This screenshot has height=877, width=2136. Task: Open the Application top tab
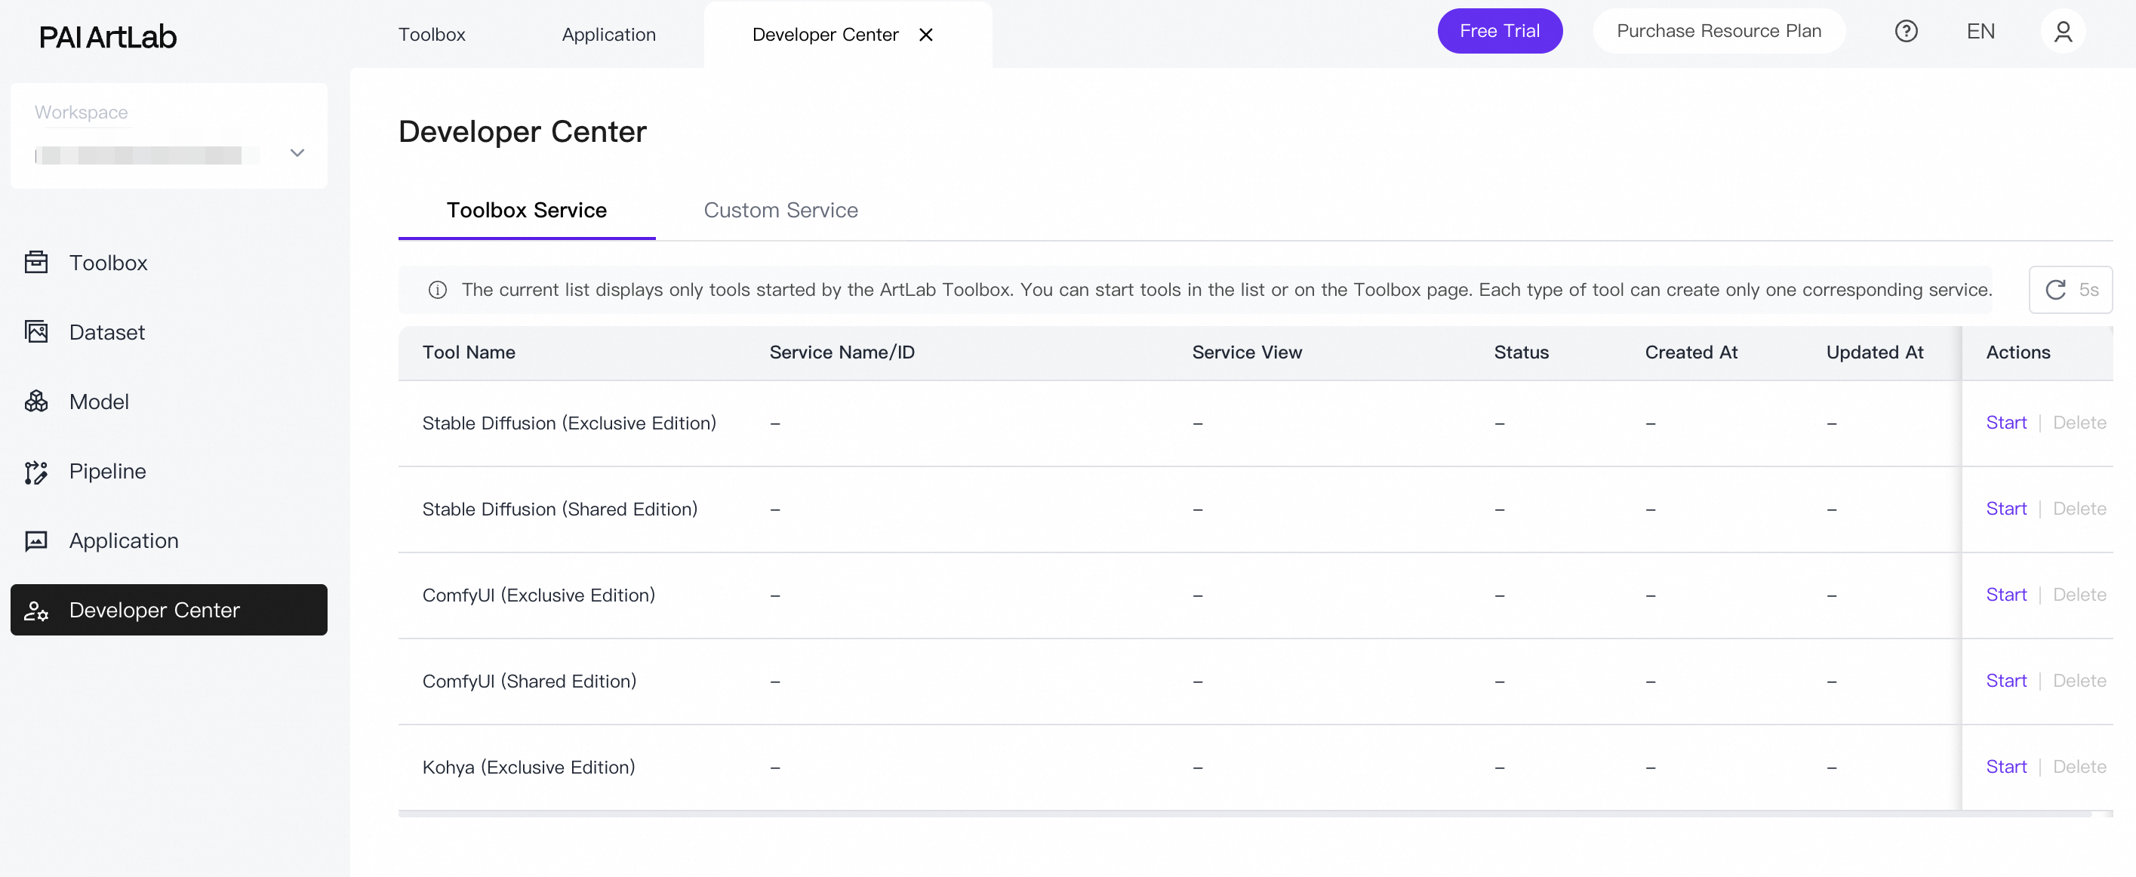pos(608,35)
